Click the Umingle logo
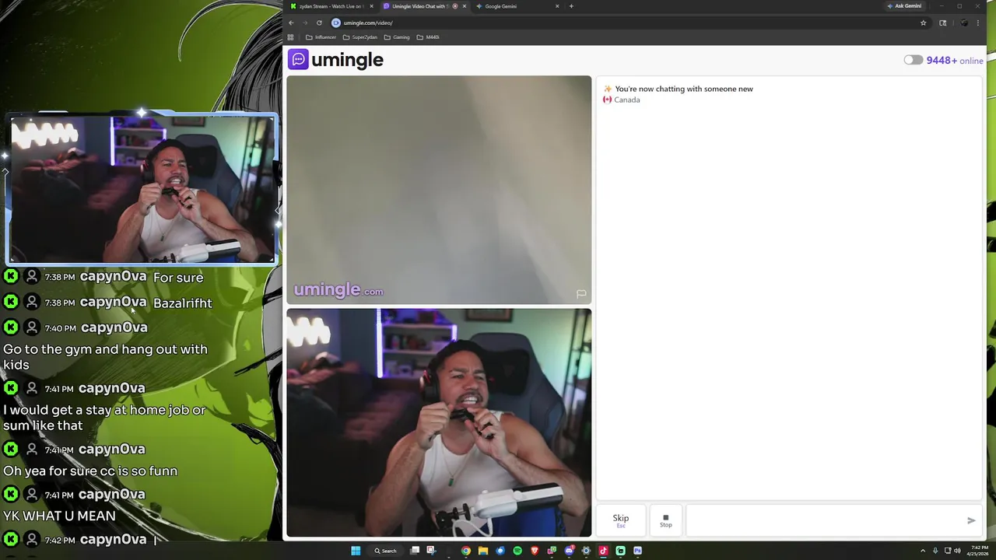Viewport: 996px width, 560px height. 335,60
